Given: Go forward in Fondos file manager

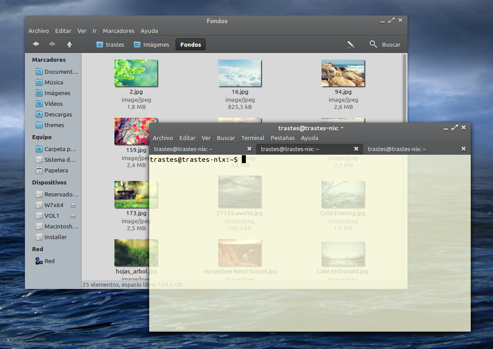Looking at the screenshot, I should coord(52,44).
